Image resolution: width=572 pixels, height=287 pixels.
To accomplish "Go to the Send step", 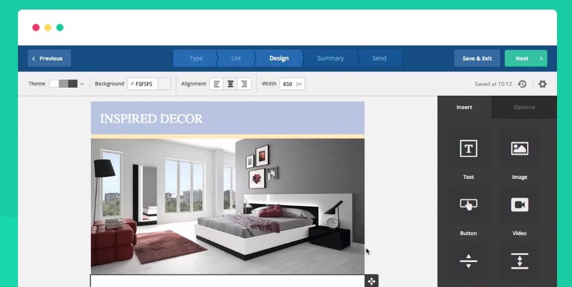I will tap(379, 58).
